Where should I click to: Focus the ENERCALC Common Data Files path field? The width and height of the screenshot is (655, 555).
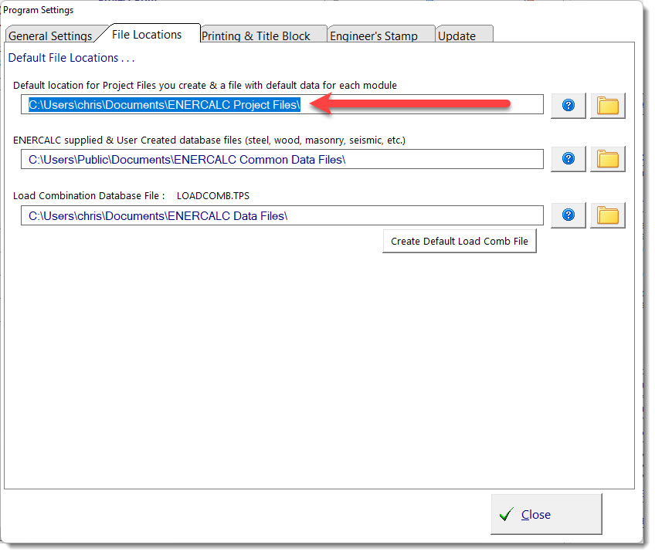click(282, 160)
